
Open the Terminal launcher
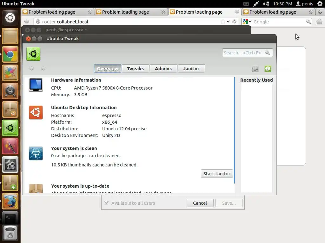pos(10,218)
